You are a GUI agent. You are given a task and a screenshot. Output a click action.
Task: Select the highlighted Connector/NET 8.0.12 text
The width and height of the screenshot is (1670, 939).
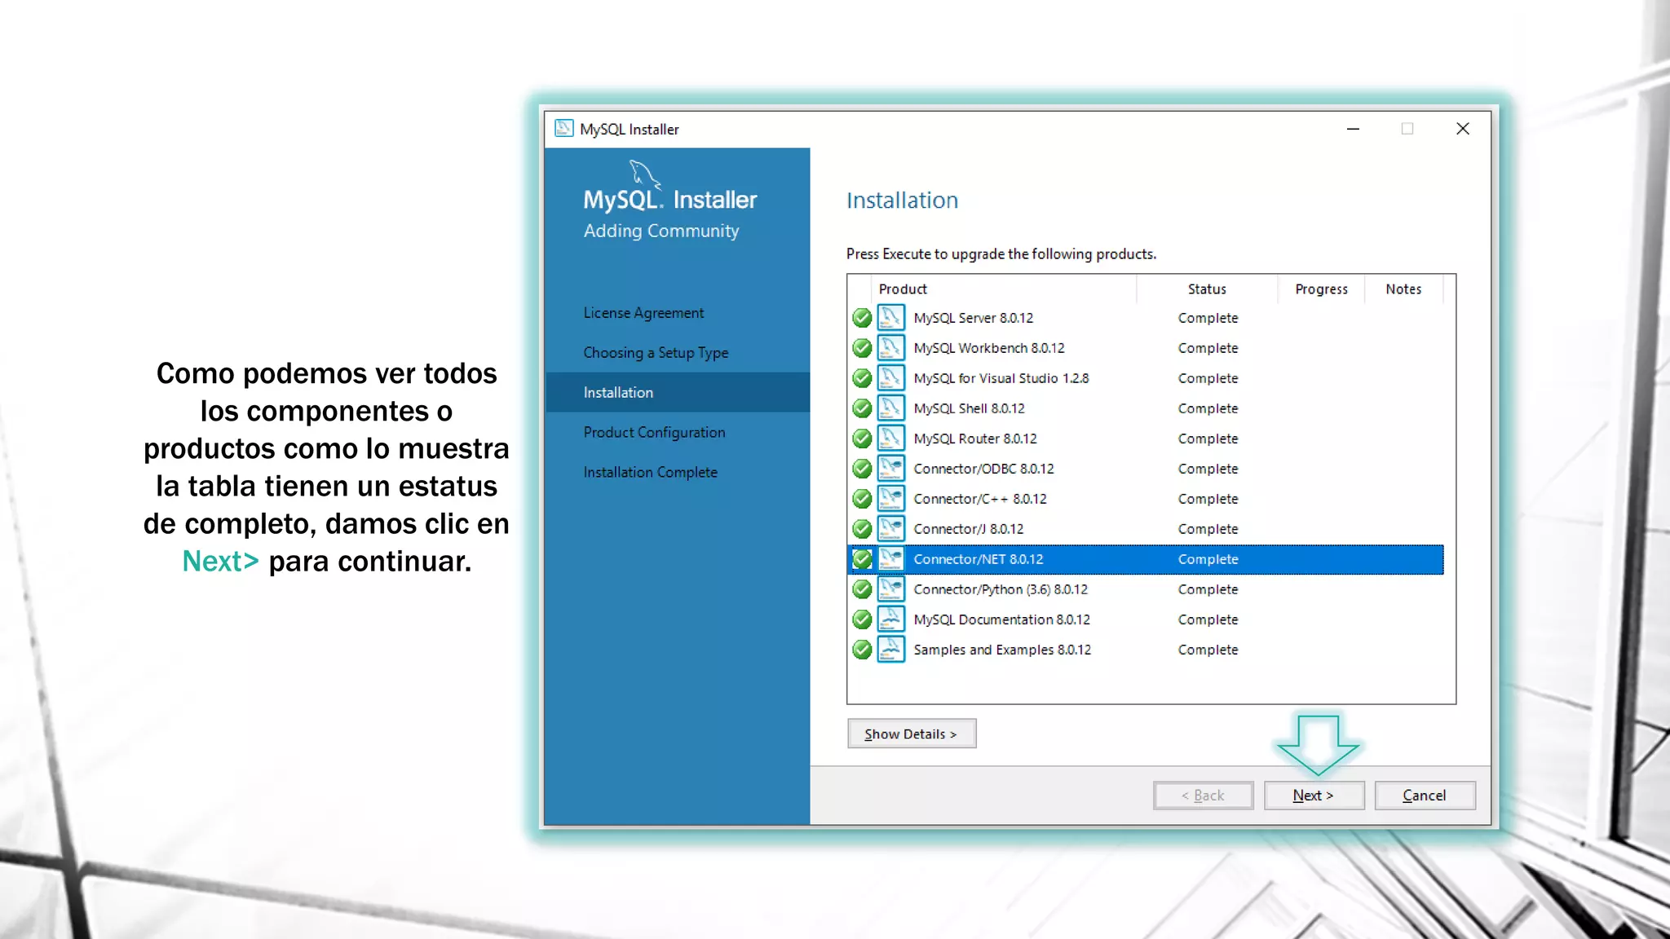click(979, 559)
